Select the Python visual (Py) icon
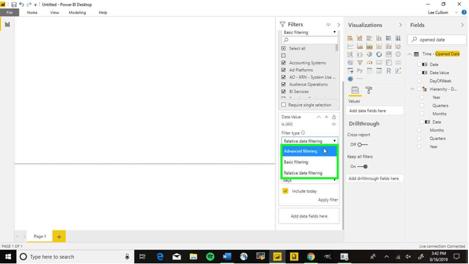 tap(360, 71)
